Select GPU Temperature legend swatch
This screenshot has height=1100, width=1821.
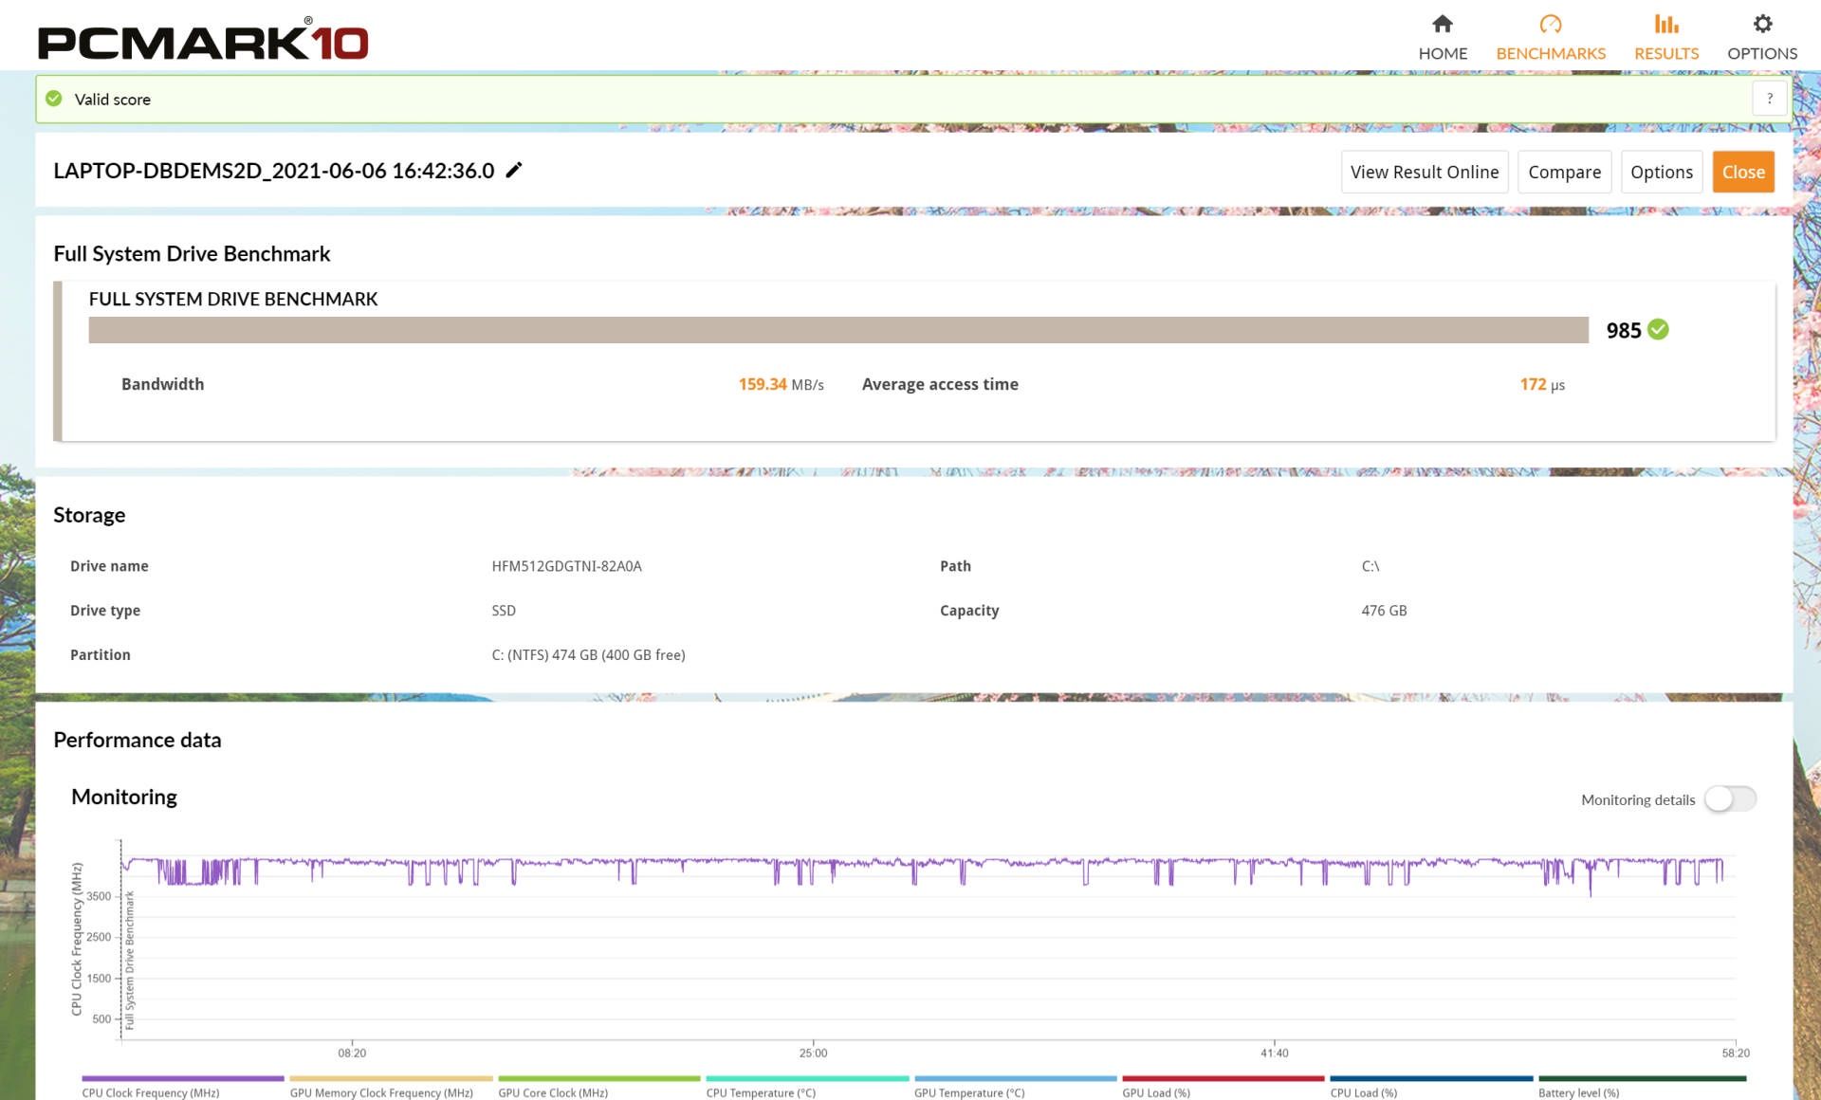pos(1016,1078)
